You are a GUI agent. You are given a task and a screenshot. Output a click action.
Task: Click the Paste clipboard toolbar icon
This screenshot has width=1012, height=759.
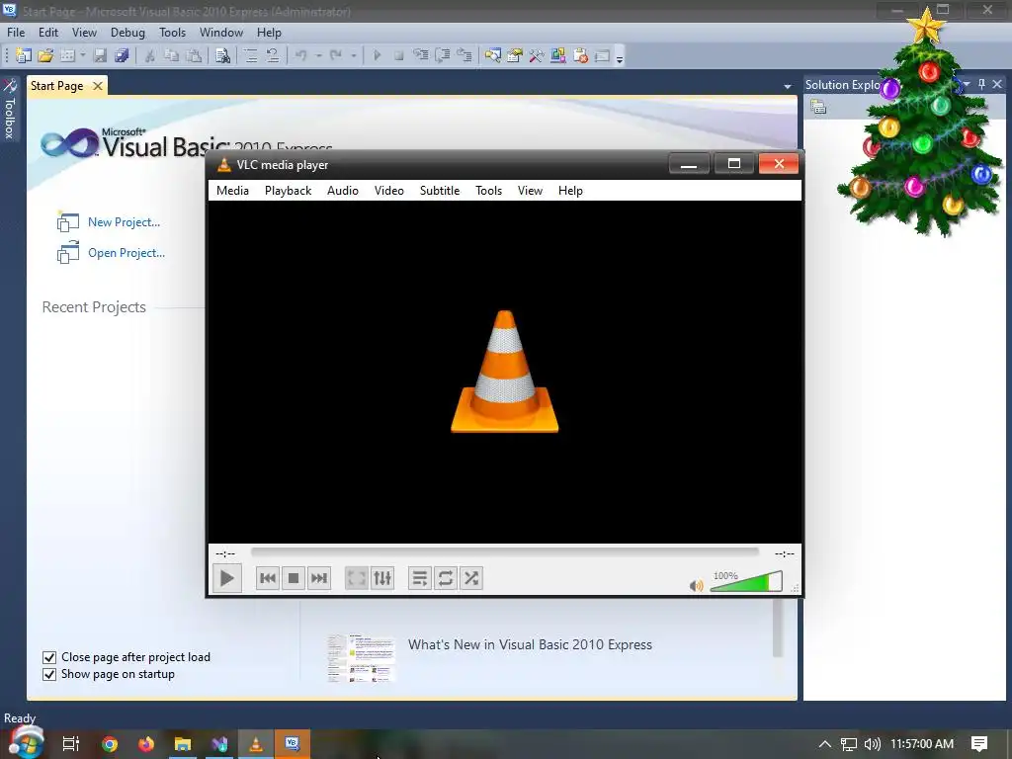click(194, 55)
